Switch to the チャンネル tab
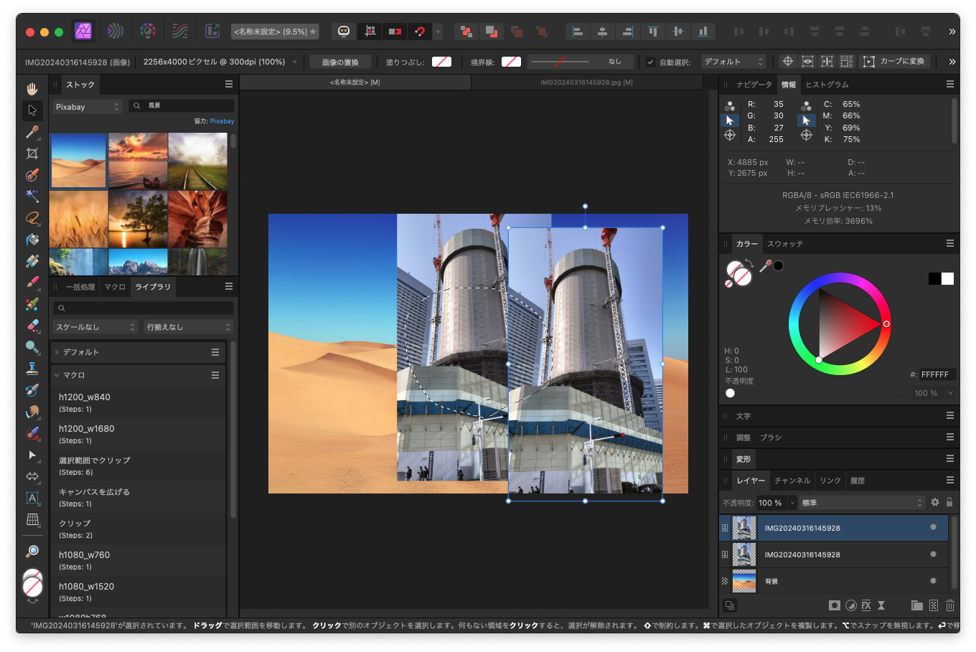976x652 pixels. click(792, 481)
